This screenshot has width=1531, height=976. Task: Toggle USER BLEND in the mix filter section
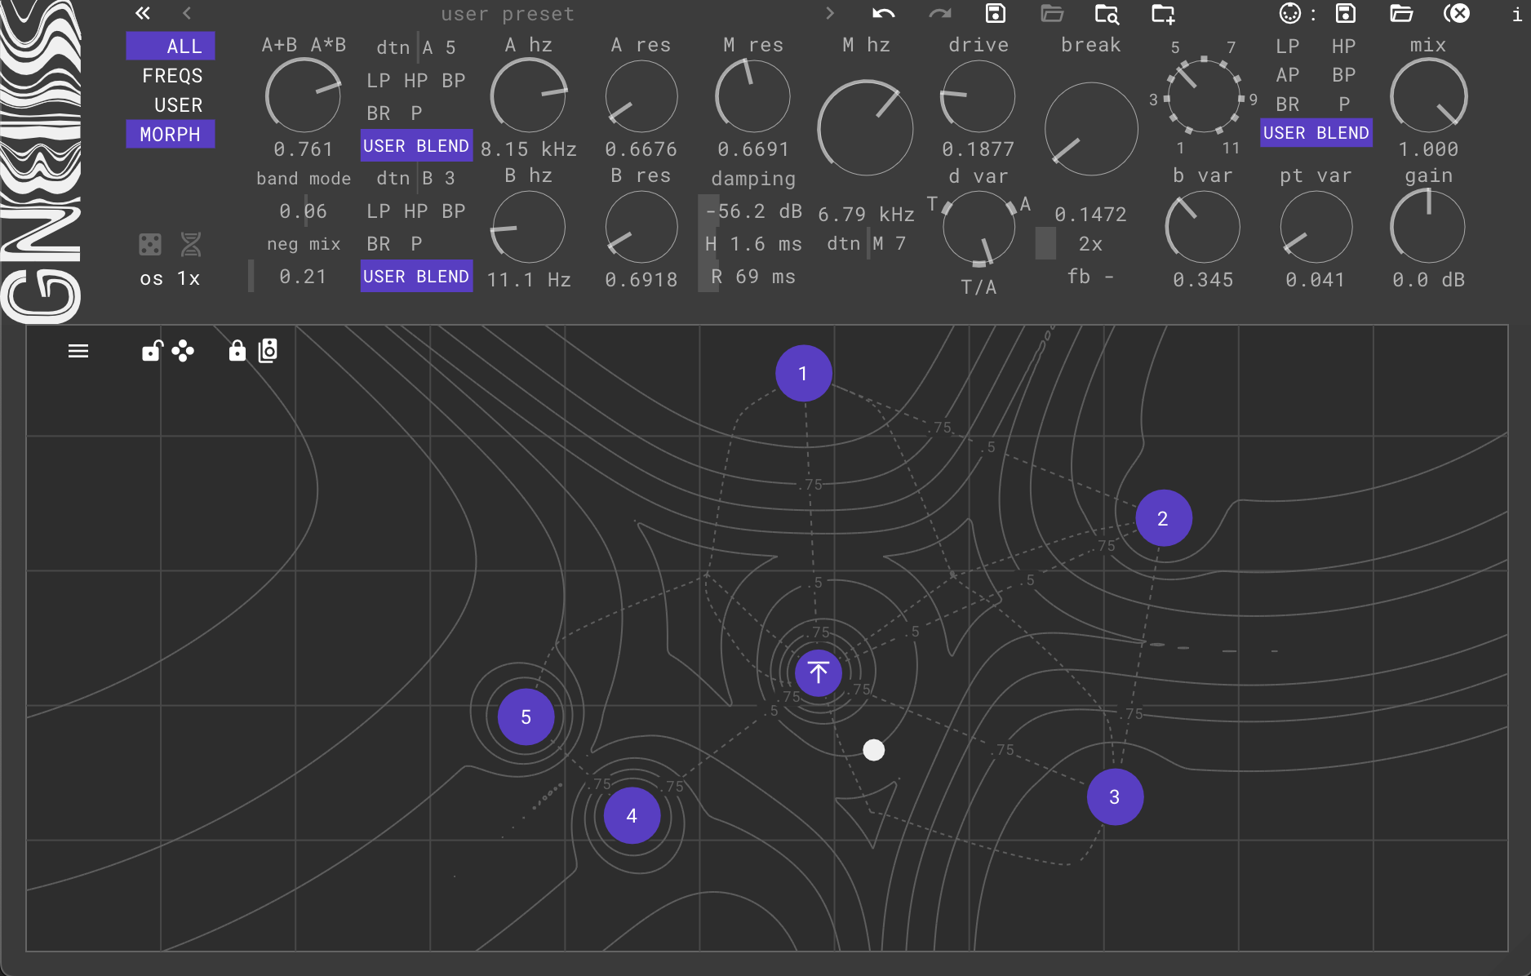pos(1316,133)
